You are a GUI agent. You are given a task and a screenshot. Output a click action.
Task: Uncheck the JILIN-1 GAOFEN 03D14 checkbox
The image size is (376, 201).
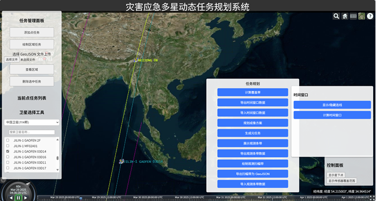coord(8,151)
